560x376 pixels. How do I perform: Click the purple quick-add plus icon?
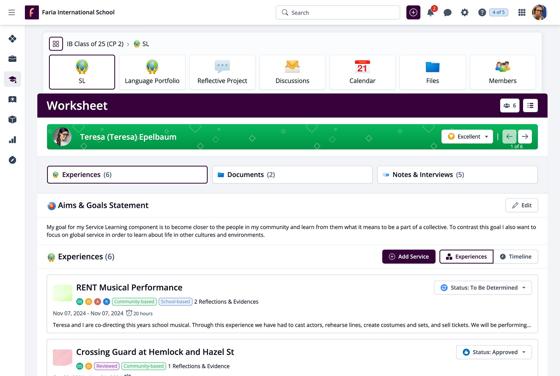[413, 12]
